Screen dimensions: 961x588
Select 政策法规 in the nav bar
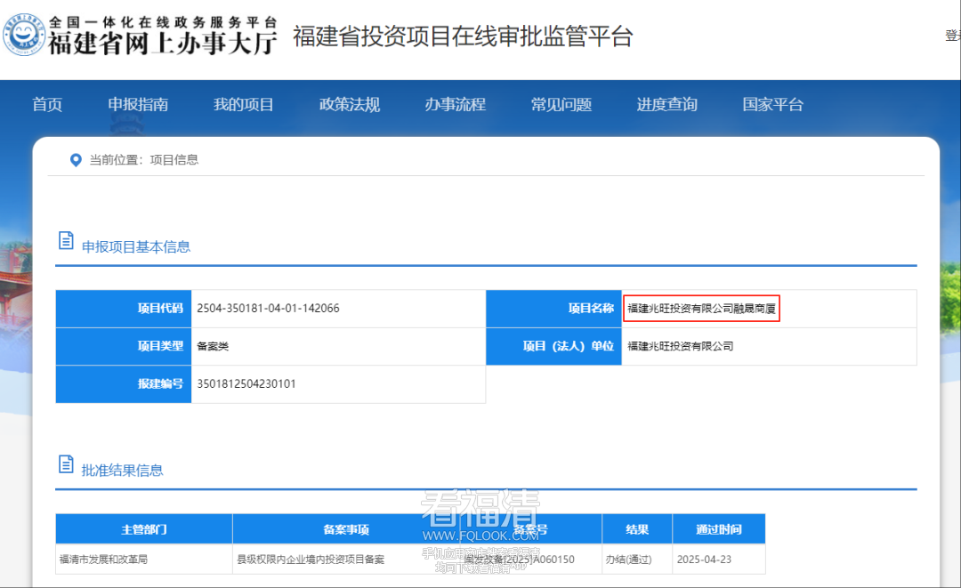tap(350, 105)
